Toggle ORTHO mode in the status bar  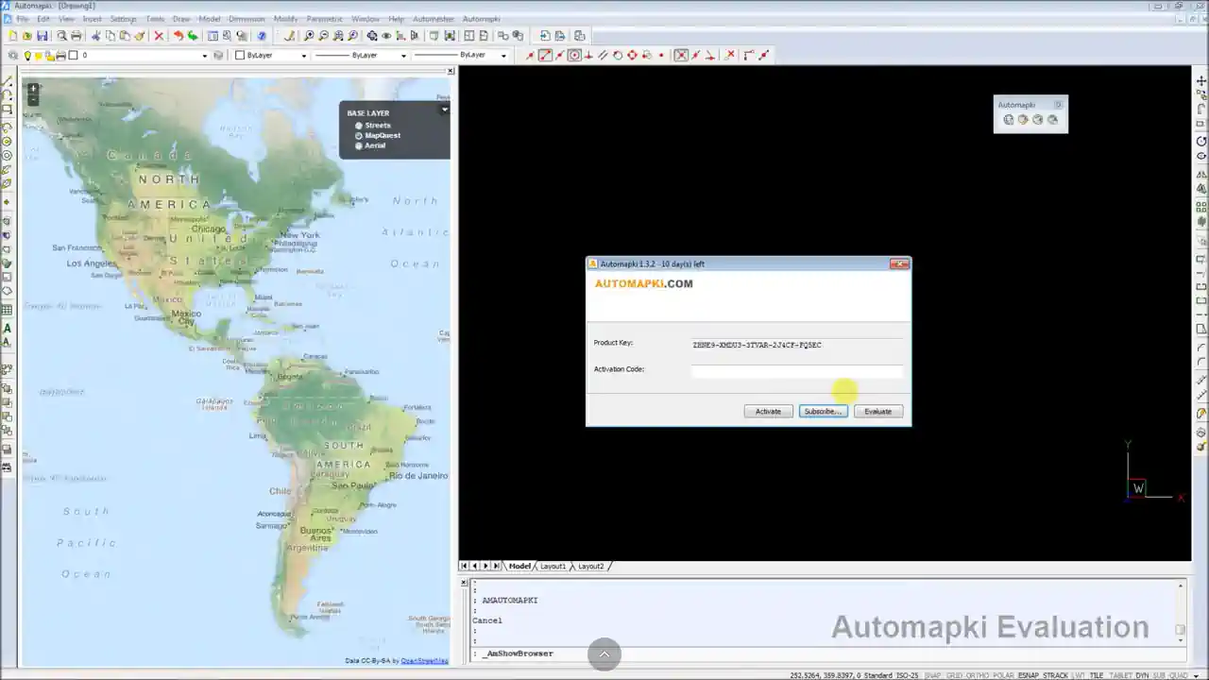pyautogui.click(x=979, y=675)
